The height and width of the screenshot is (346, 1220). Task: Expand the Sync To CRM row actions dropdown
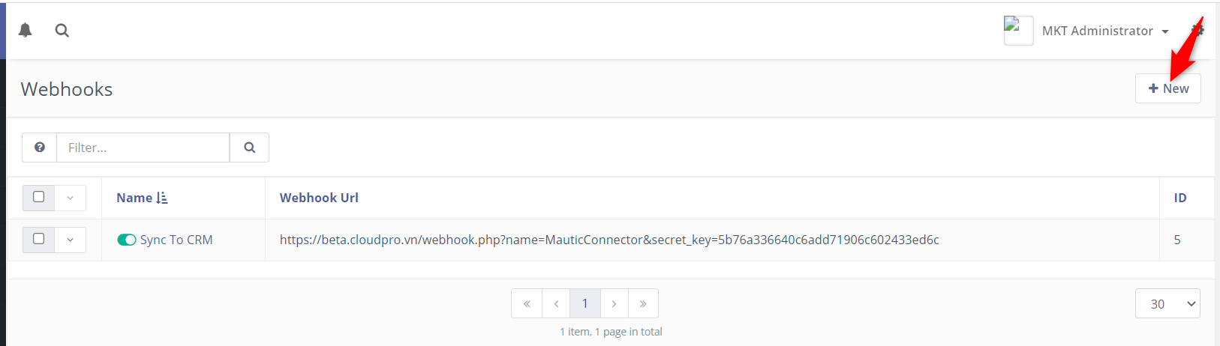(x=70, y=240)
